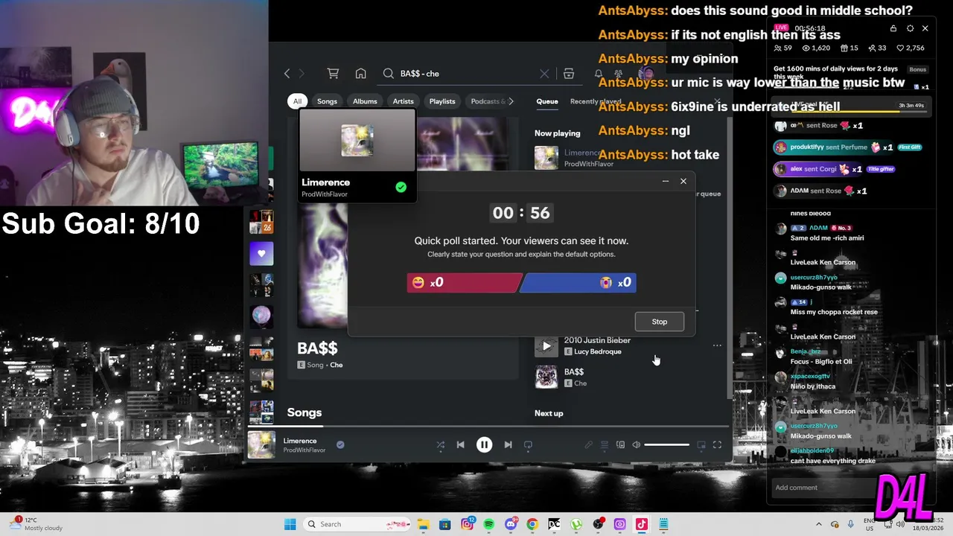The image size is (953, 536).
Task: Go back to the previous track
Action: coord(460,444)
